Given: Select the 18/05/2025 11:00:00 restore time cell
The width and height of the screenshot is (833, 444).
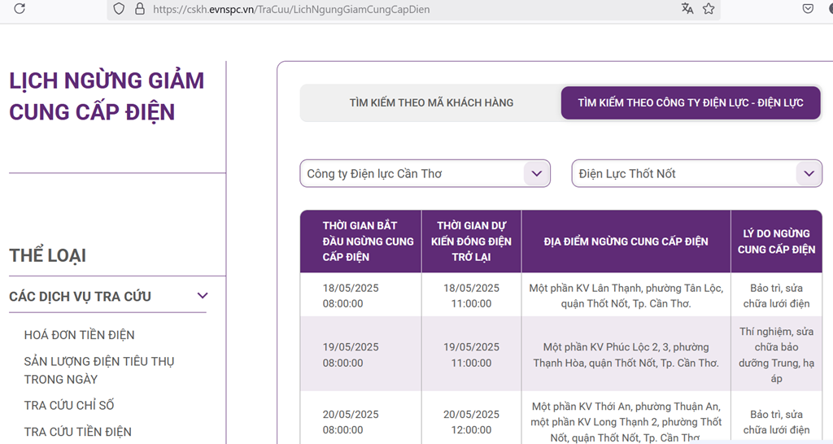Looking at the screenshot, I should (471, 296).
